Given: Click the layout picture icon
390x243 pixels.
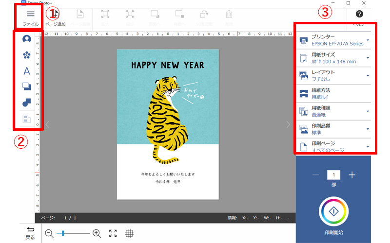Looking at the screenshot, I should tap(303, 76).
